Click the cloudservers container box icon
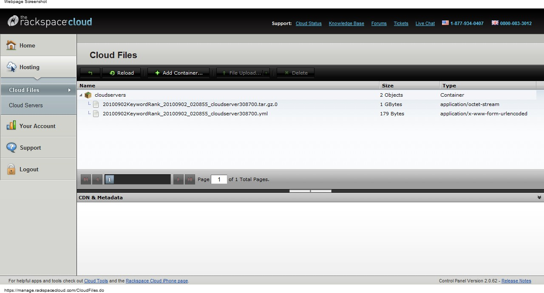The width and height of the screenshot is (544, 293). (x=88, y=95)
